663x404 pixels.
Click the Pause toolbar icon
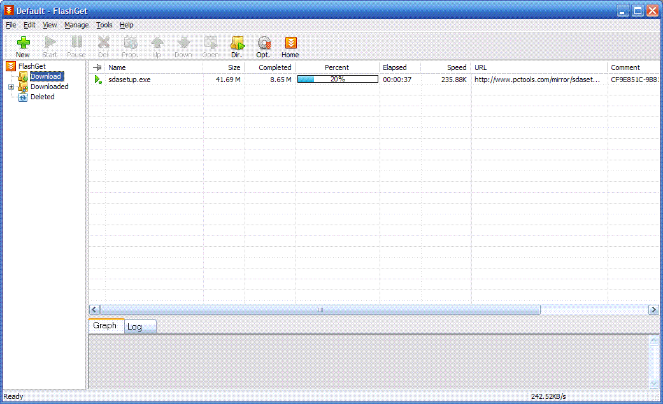click(x=76, y=43)
